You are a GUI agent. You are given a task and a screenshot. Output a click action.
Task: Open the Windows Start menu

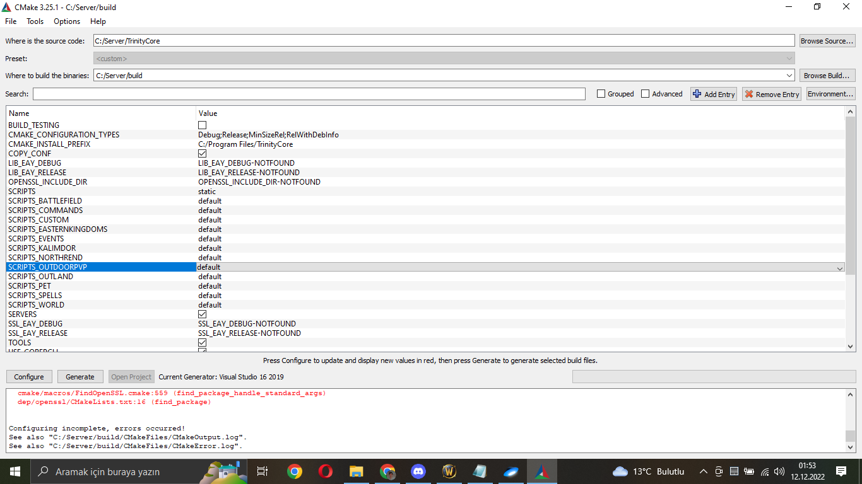(x=15, y=471)
